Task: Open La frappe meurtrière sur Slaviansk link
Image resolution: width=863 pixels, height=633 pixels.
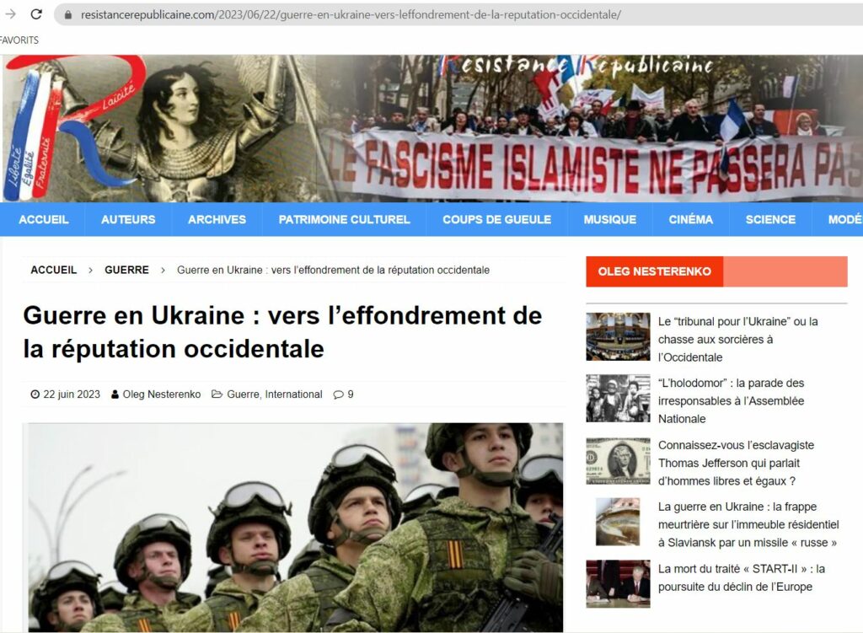Action: [748, 524]
